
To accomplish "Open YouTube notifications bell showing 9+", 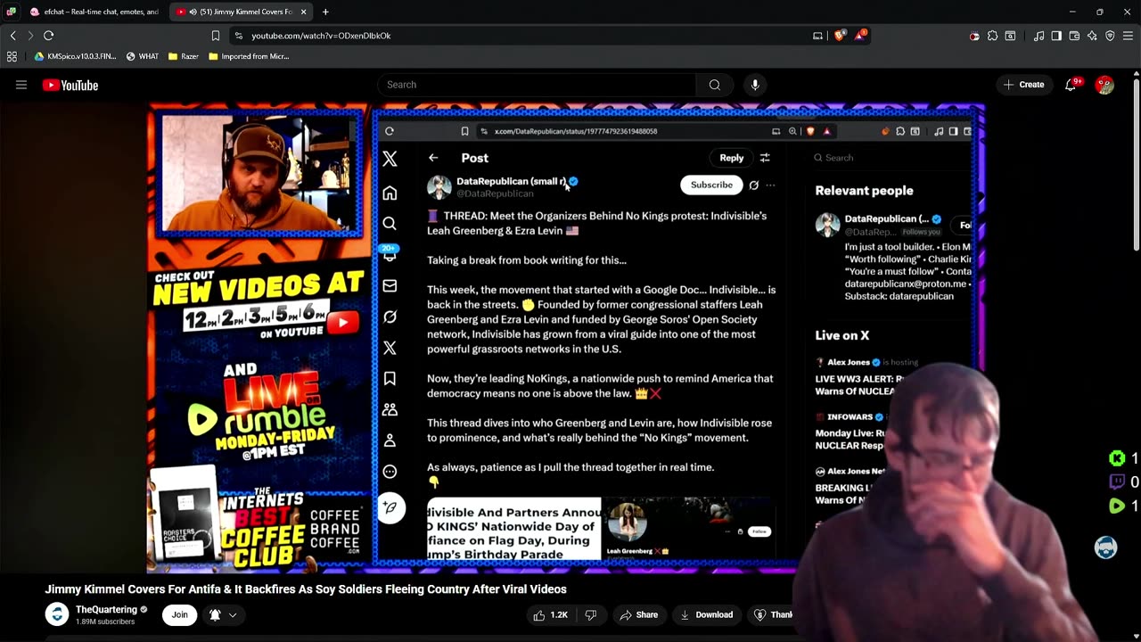I will [x=1071, y=85].
